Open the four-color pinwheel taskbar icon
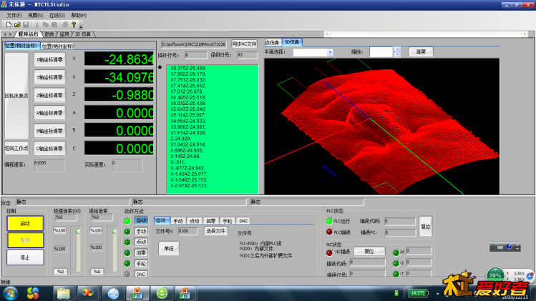The height and width of the screenshot is (301, 536). pos(33,293)
